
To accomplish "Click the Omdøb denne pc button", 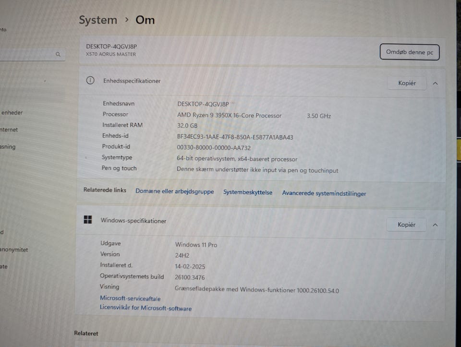I will pyautogui.click(x=410, y=52).
